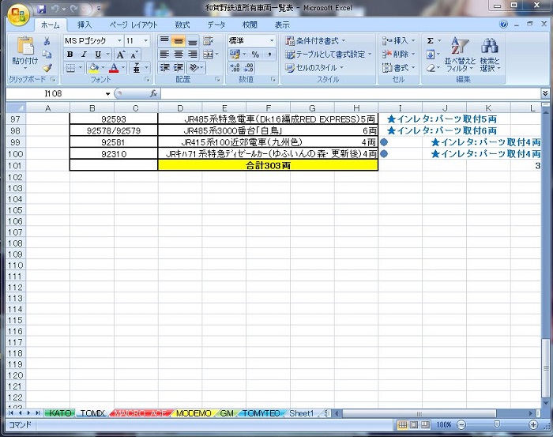Image resolution: width=553 pixels, height=437 pixels.
Task: Toggle italic formatting
Action: coord(84,55)
